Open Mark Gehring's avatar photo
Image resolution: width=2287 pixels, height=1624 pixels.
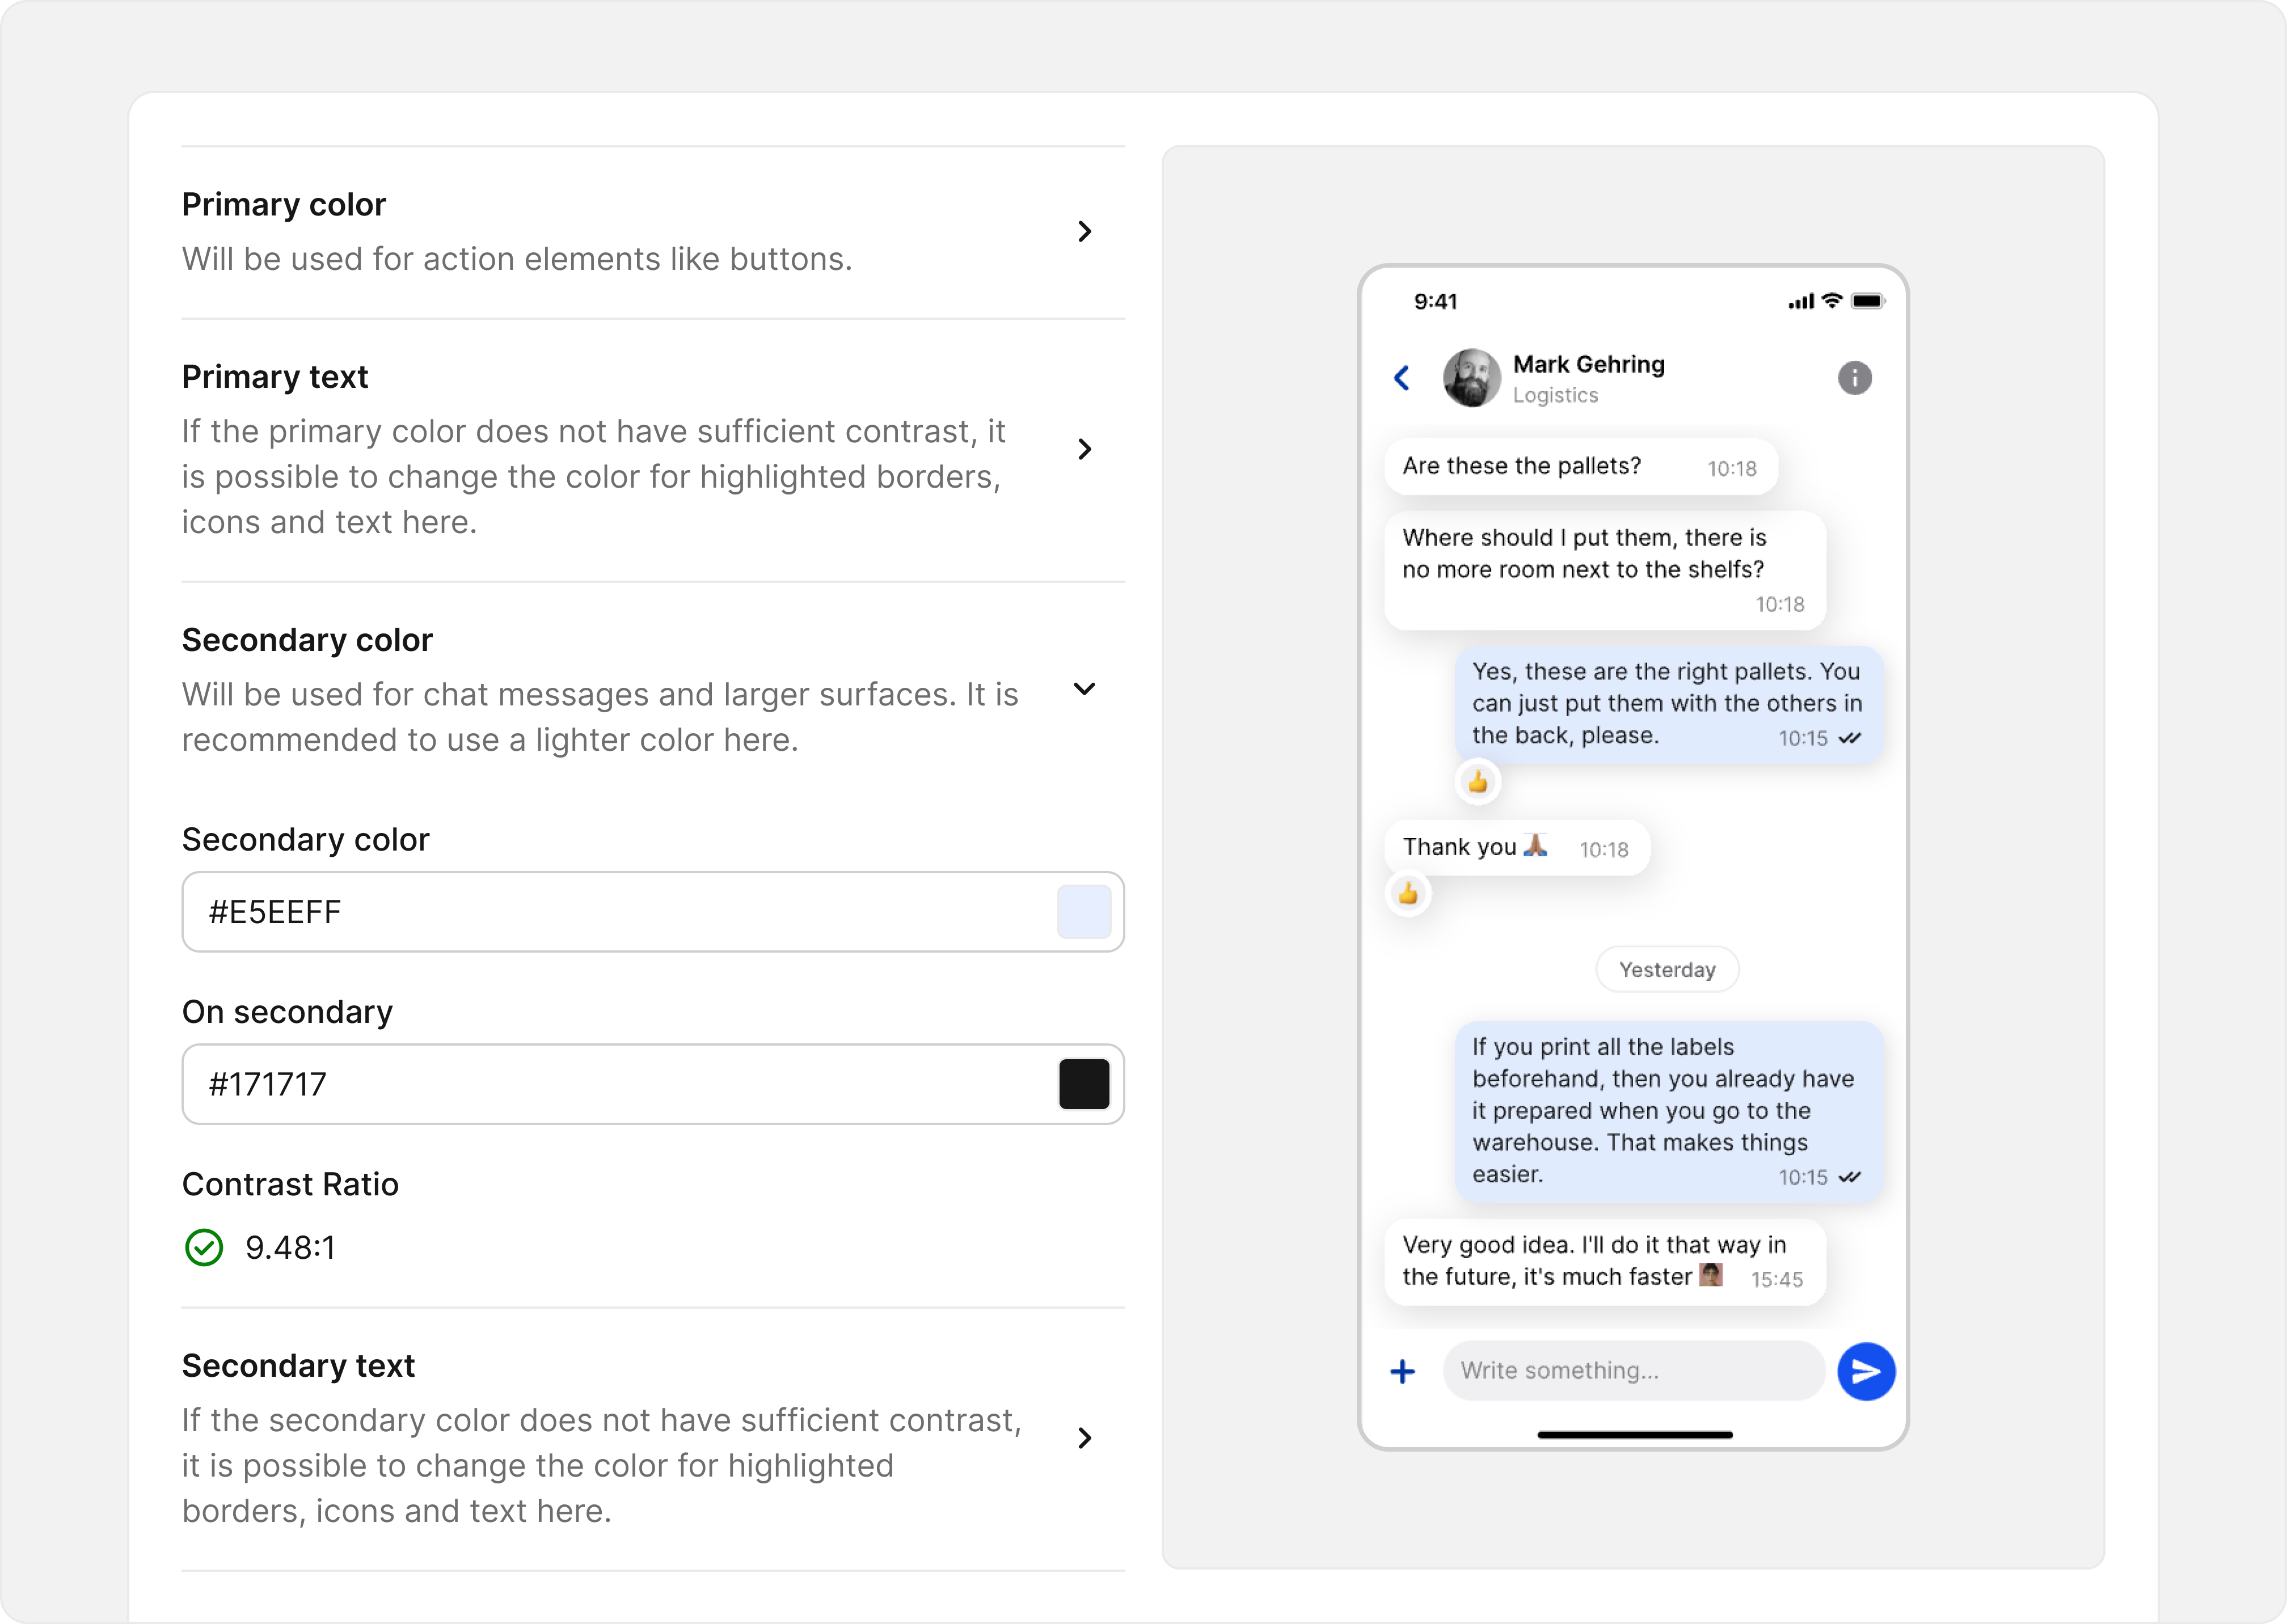pos(1472,378)
